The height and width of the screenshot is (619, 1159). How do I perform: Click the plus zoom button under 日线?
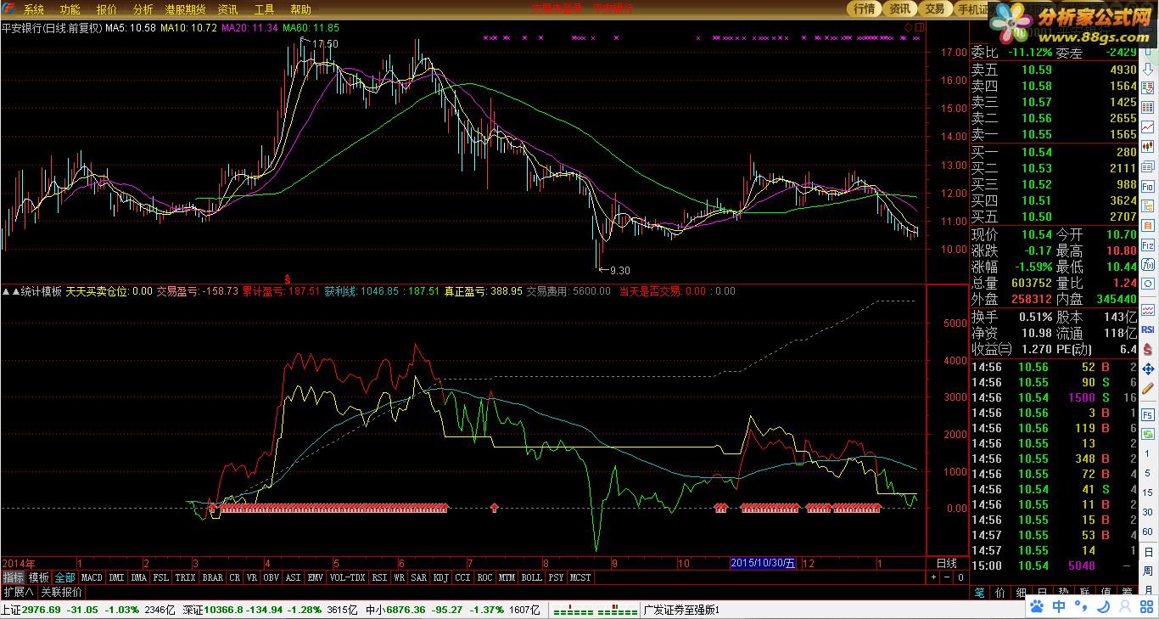point(935,577)
